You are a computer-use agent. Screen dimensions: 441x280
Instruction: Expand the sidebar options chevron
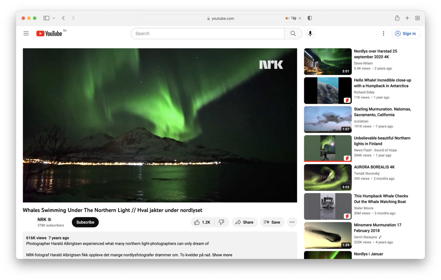pyautogui.click(x=54, y=18)
